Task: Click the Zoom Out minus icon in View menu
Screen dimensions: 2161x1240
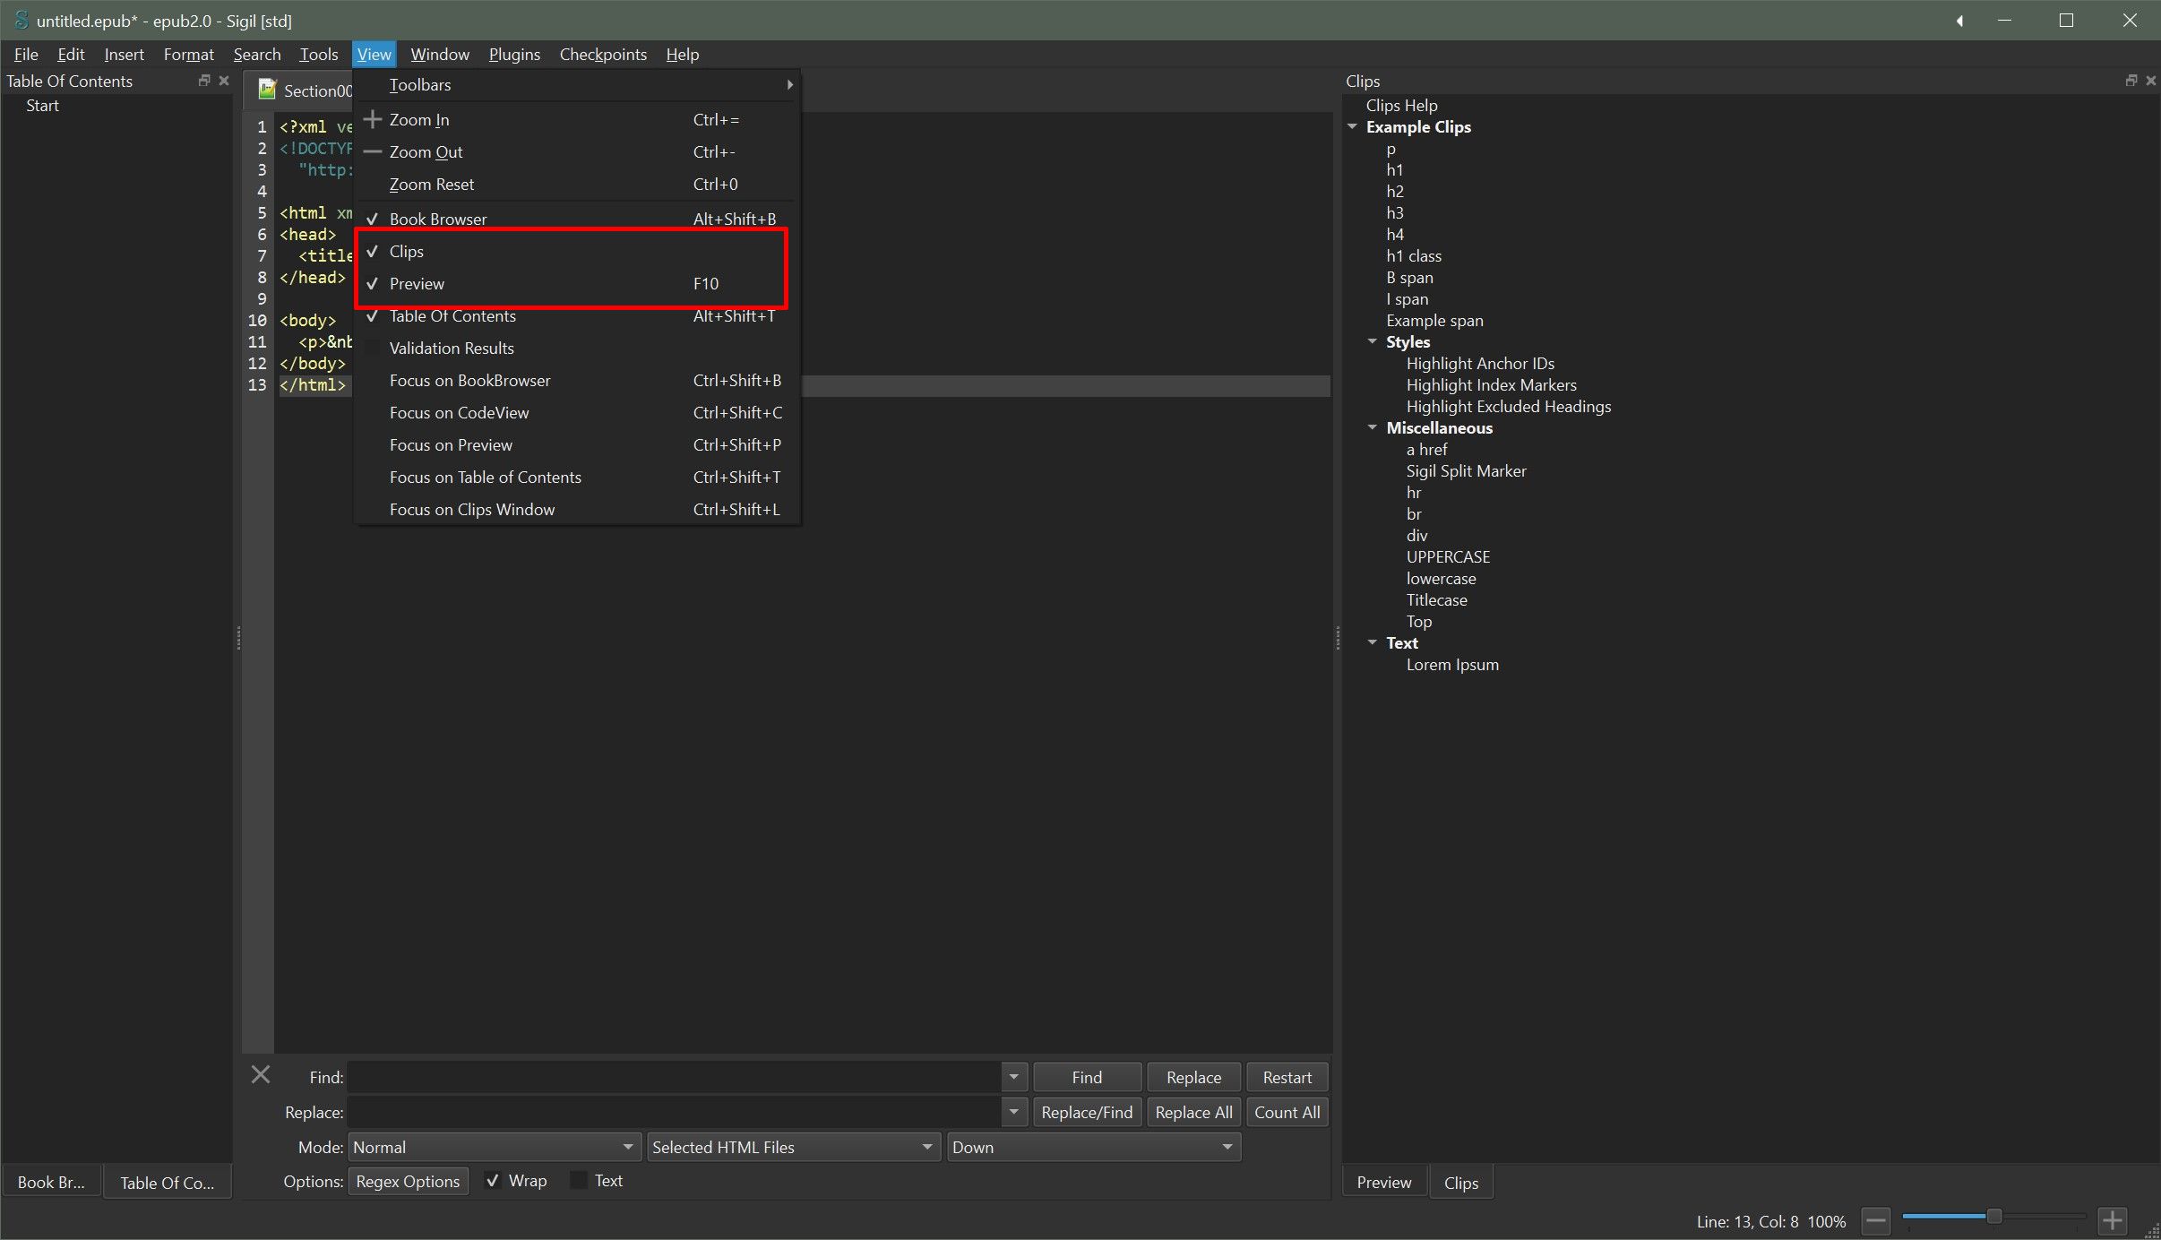Action: (x=373, y=151)
